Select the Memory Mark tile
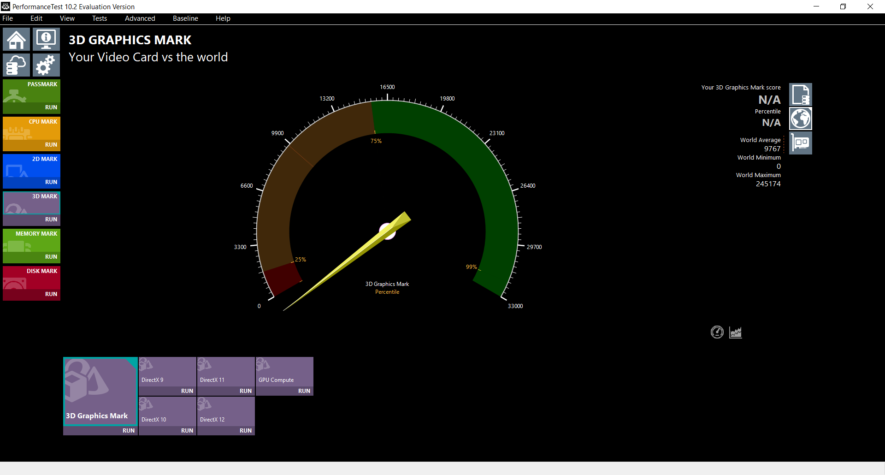This screenshot has height=475, width=885. 31,240
